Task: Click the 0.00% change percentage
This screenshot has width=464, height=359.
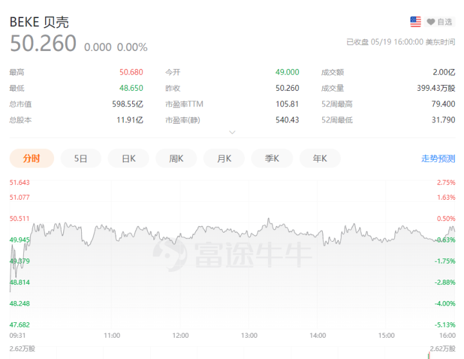Action: [132, 47]
